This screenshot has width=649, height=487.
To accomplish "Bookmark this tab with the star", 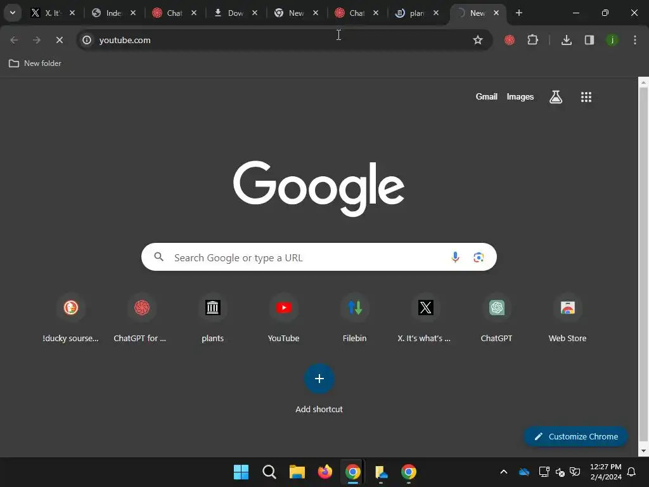I will click(478, 40).
